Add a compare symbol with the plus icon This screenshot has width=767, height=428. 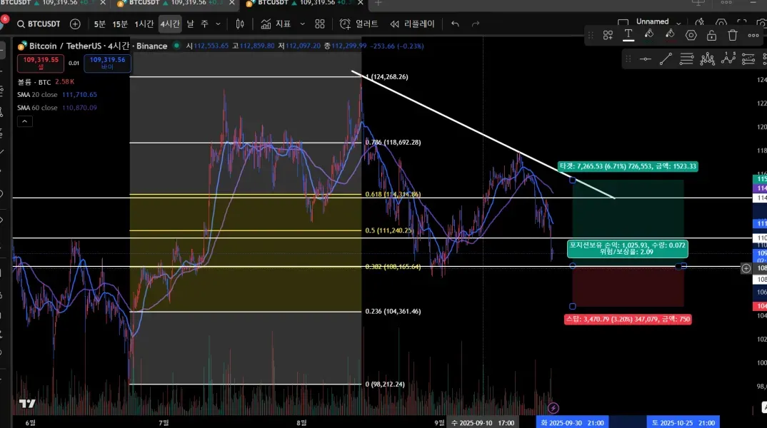coord(75,24)
